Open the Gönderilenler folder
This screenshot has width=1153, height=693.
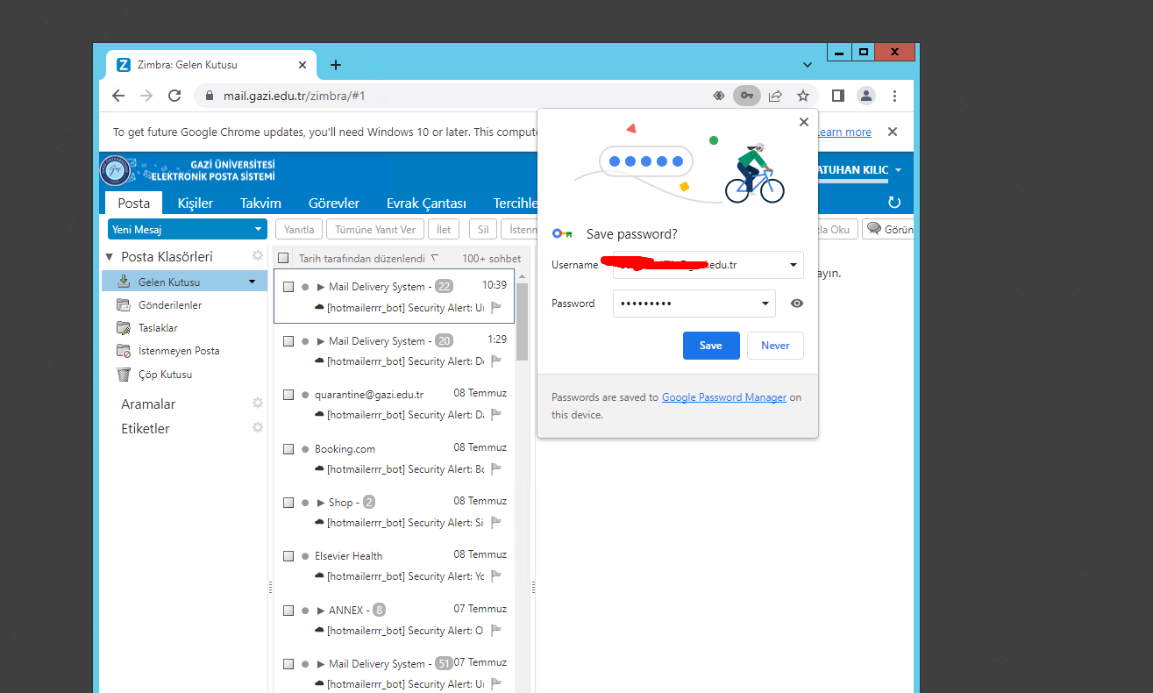click(170, 305)
